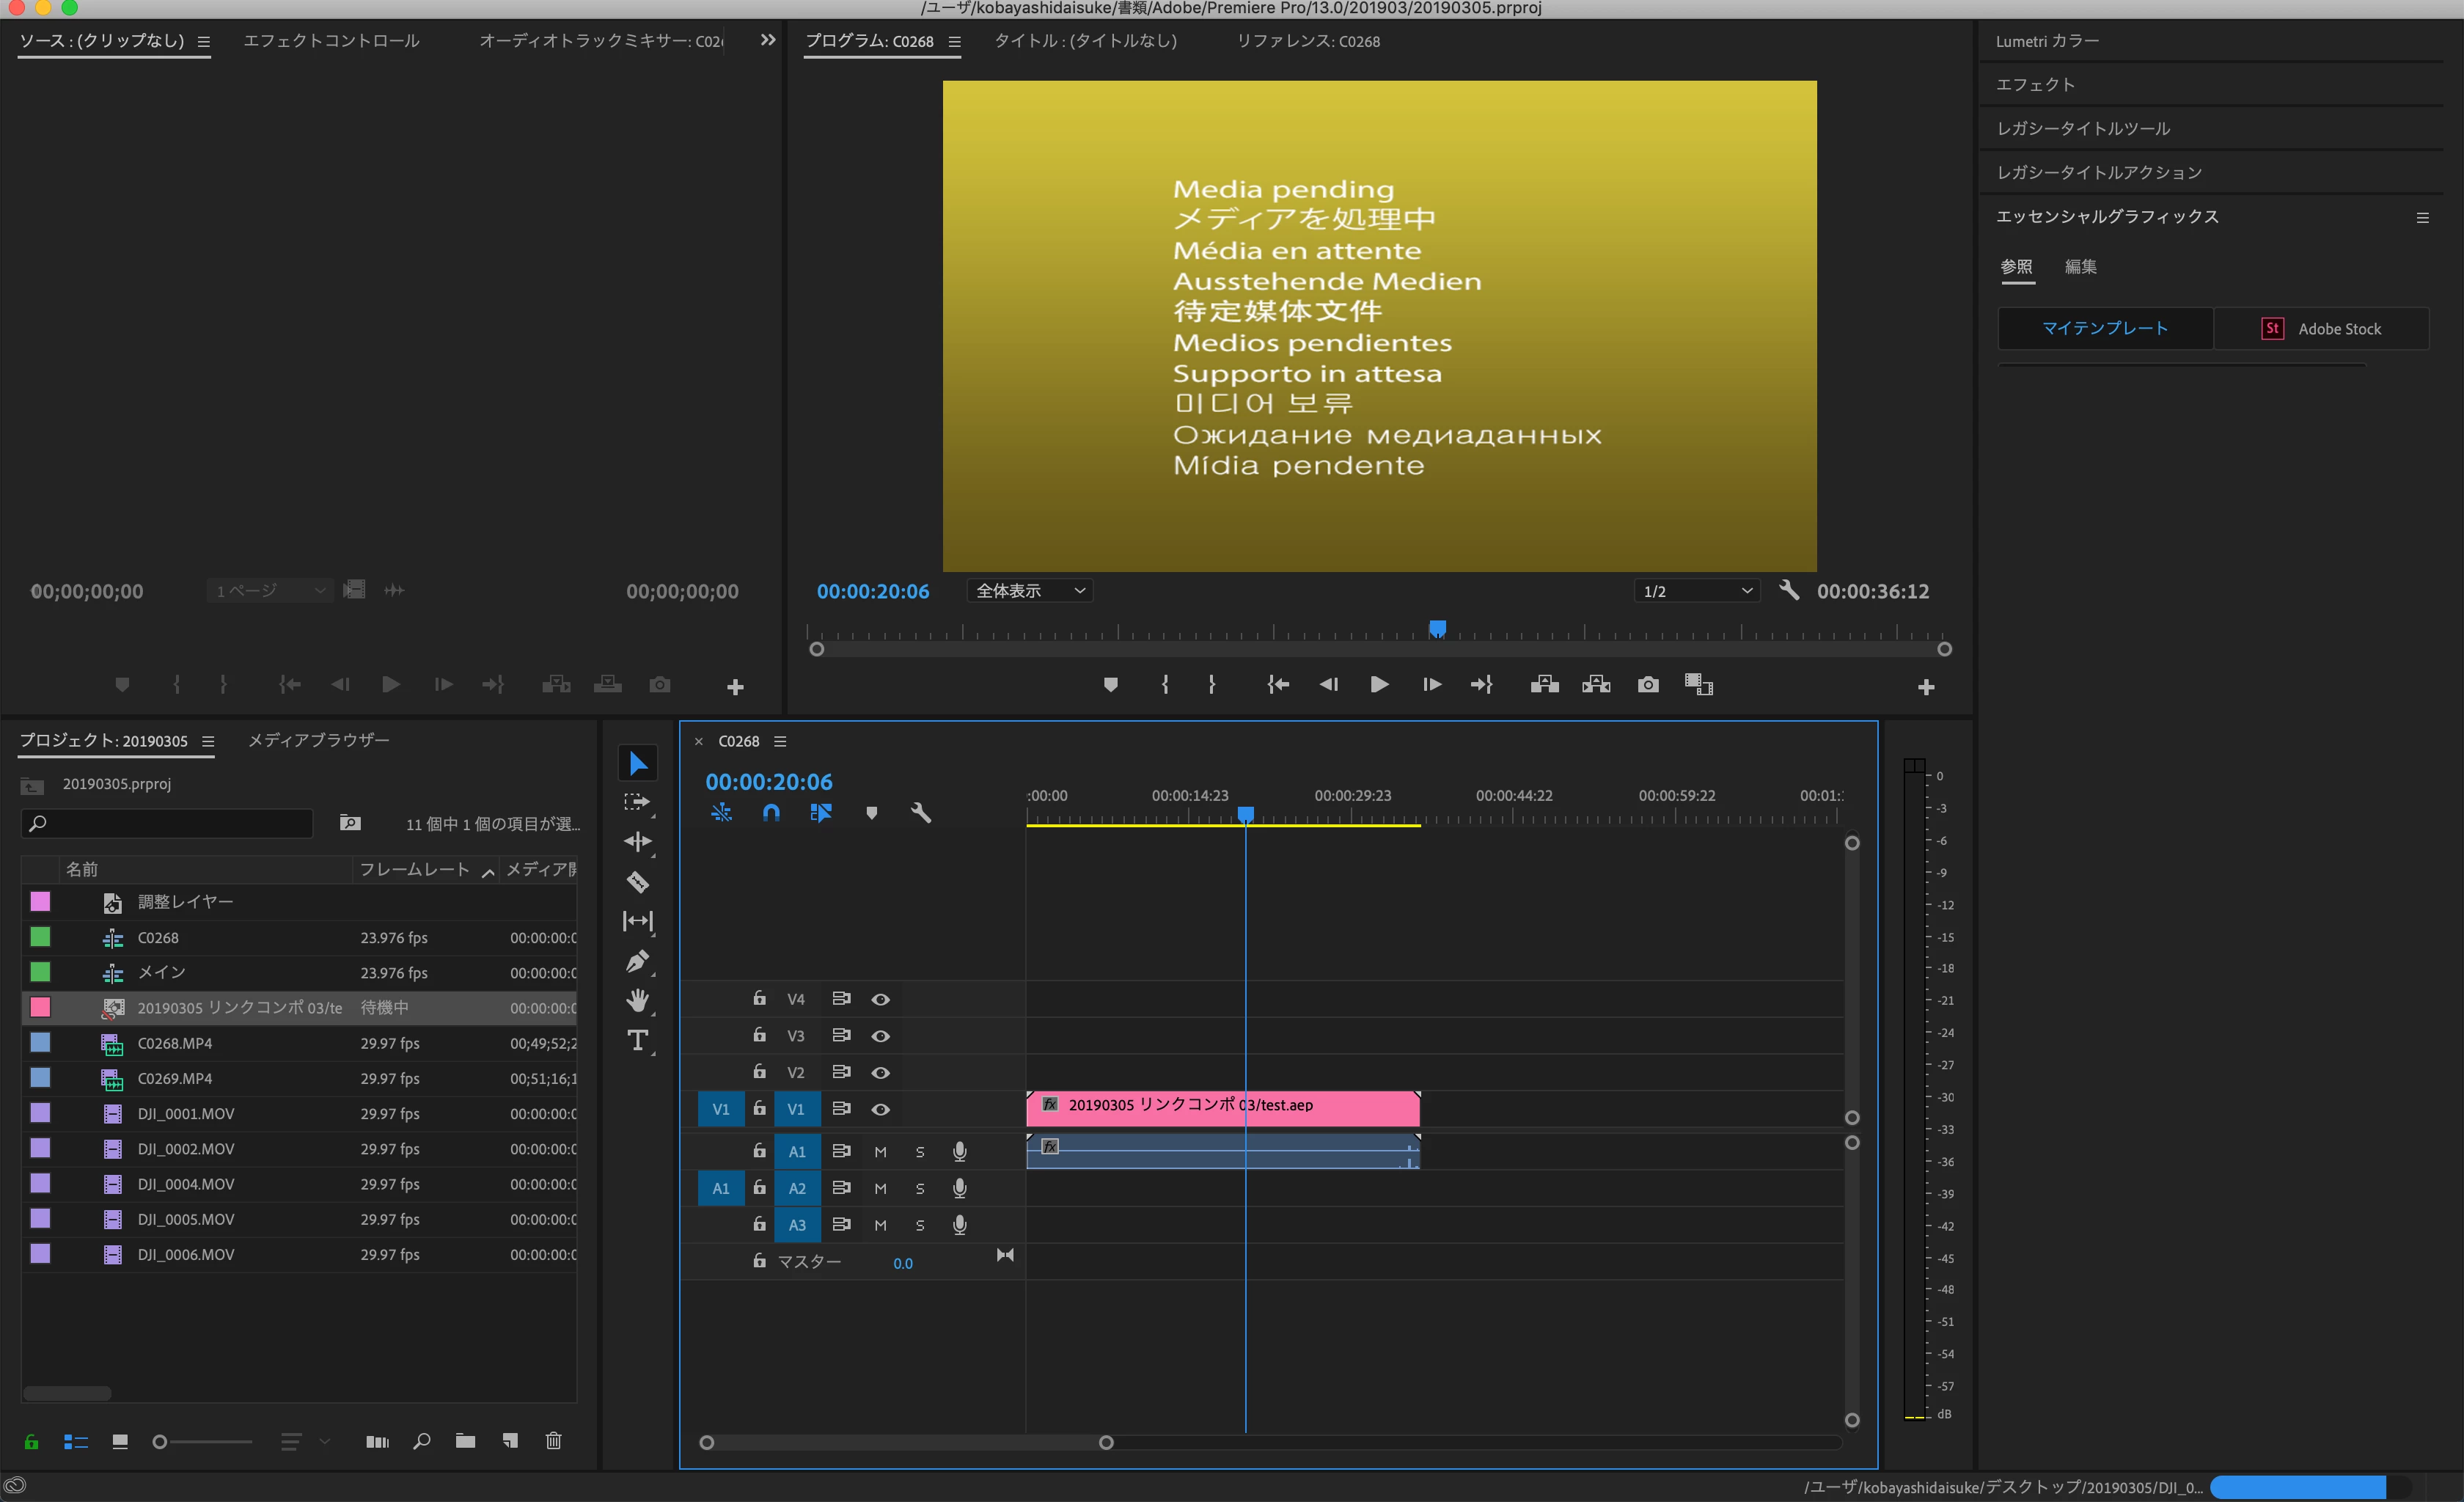Open リファレンス: C0268 tab
The image size is (2464, 1502).
pyautogui.click(x=1308, y=41)
